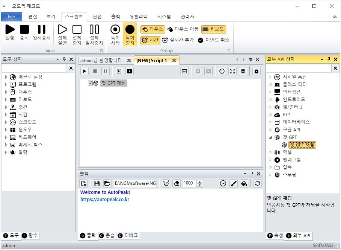Click the new log file icon in output panel

click(x=83, y=183)
